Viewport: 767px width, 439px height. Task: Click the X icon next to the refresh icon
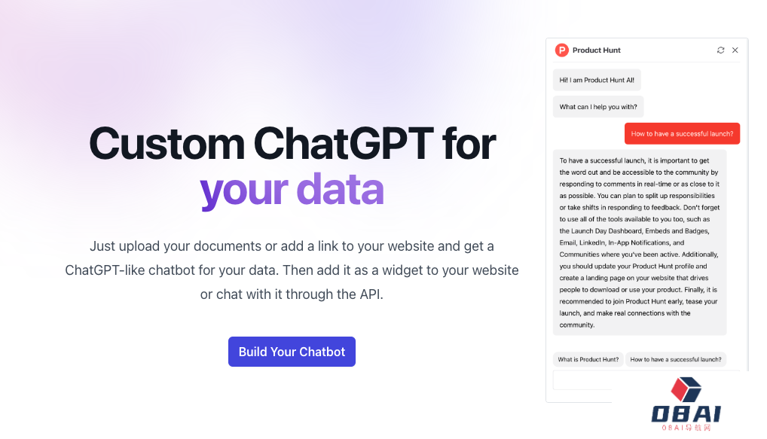click(x=735, y=50)
